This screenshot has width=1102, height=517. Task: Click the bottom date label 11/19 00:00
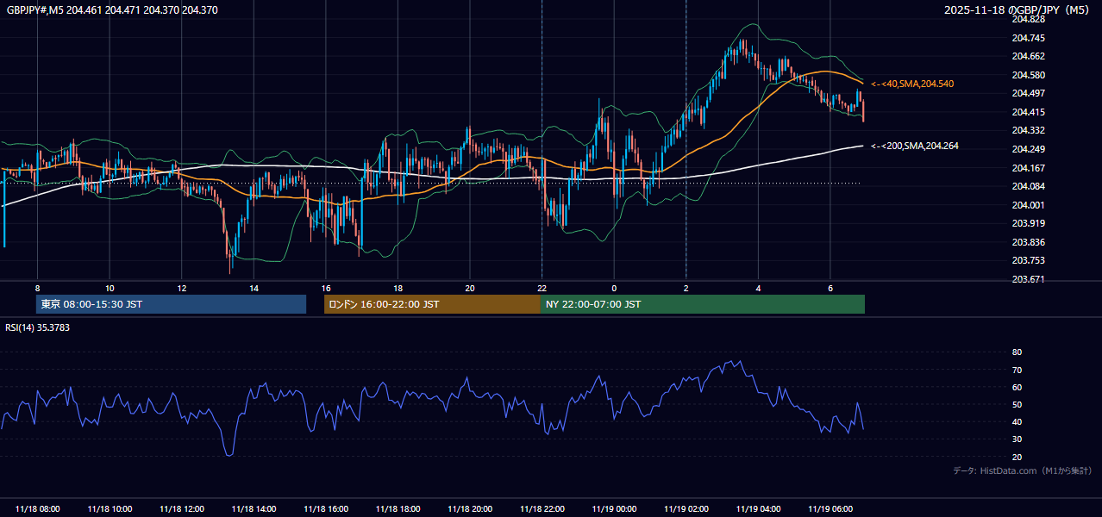pyautogui.click(x=614, y=509)
